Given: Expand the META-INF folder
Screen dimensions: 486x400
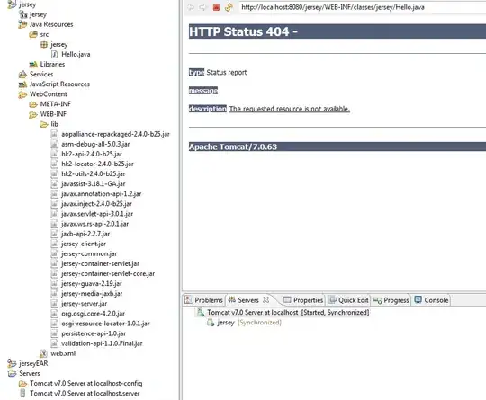Looking at the screenshot, I should click(x=33, y=104).
